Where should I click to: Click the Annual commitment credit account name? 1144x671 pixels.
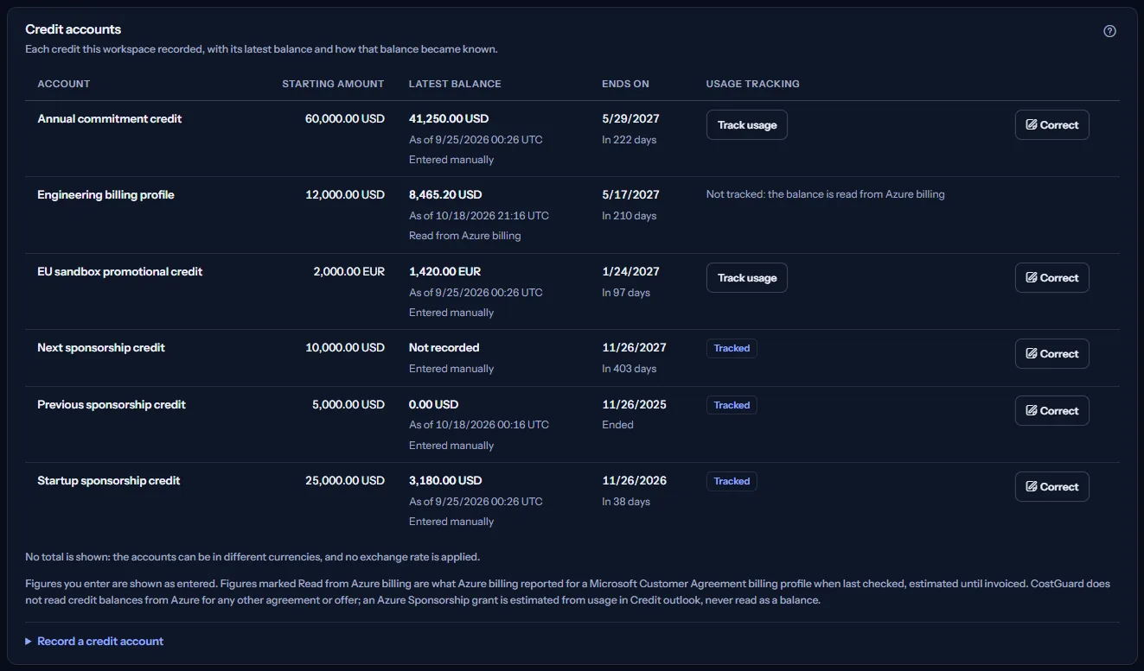coord(110,119)
